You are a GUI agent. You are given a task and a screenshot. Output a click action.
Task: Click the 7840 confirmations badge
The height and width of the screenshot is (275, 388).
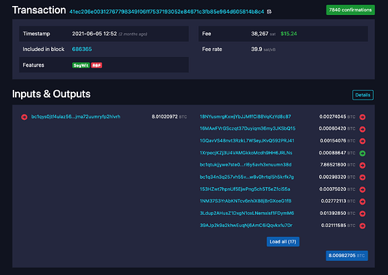[350, 10]
